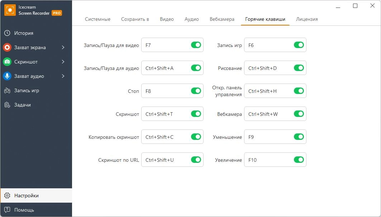The image size is (381, 217).
Task: Click the blue Audio Capture microphone icon
Action: [7, 76]
